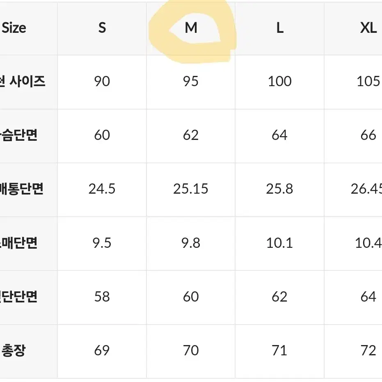This screenshot has height=382, width=382.
Task: Click the 총장 row label
Action: 14,350
